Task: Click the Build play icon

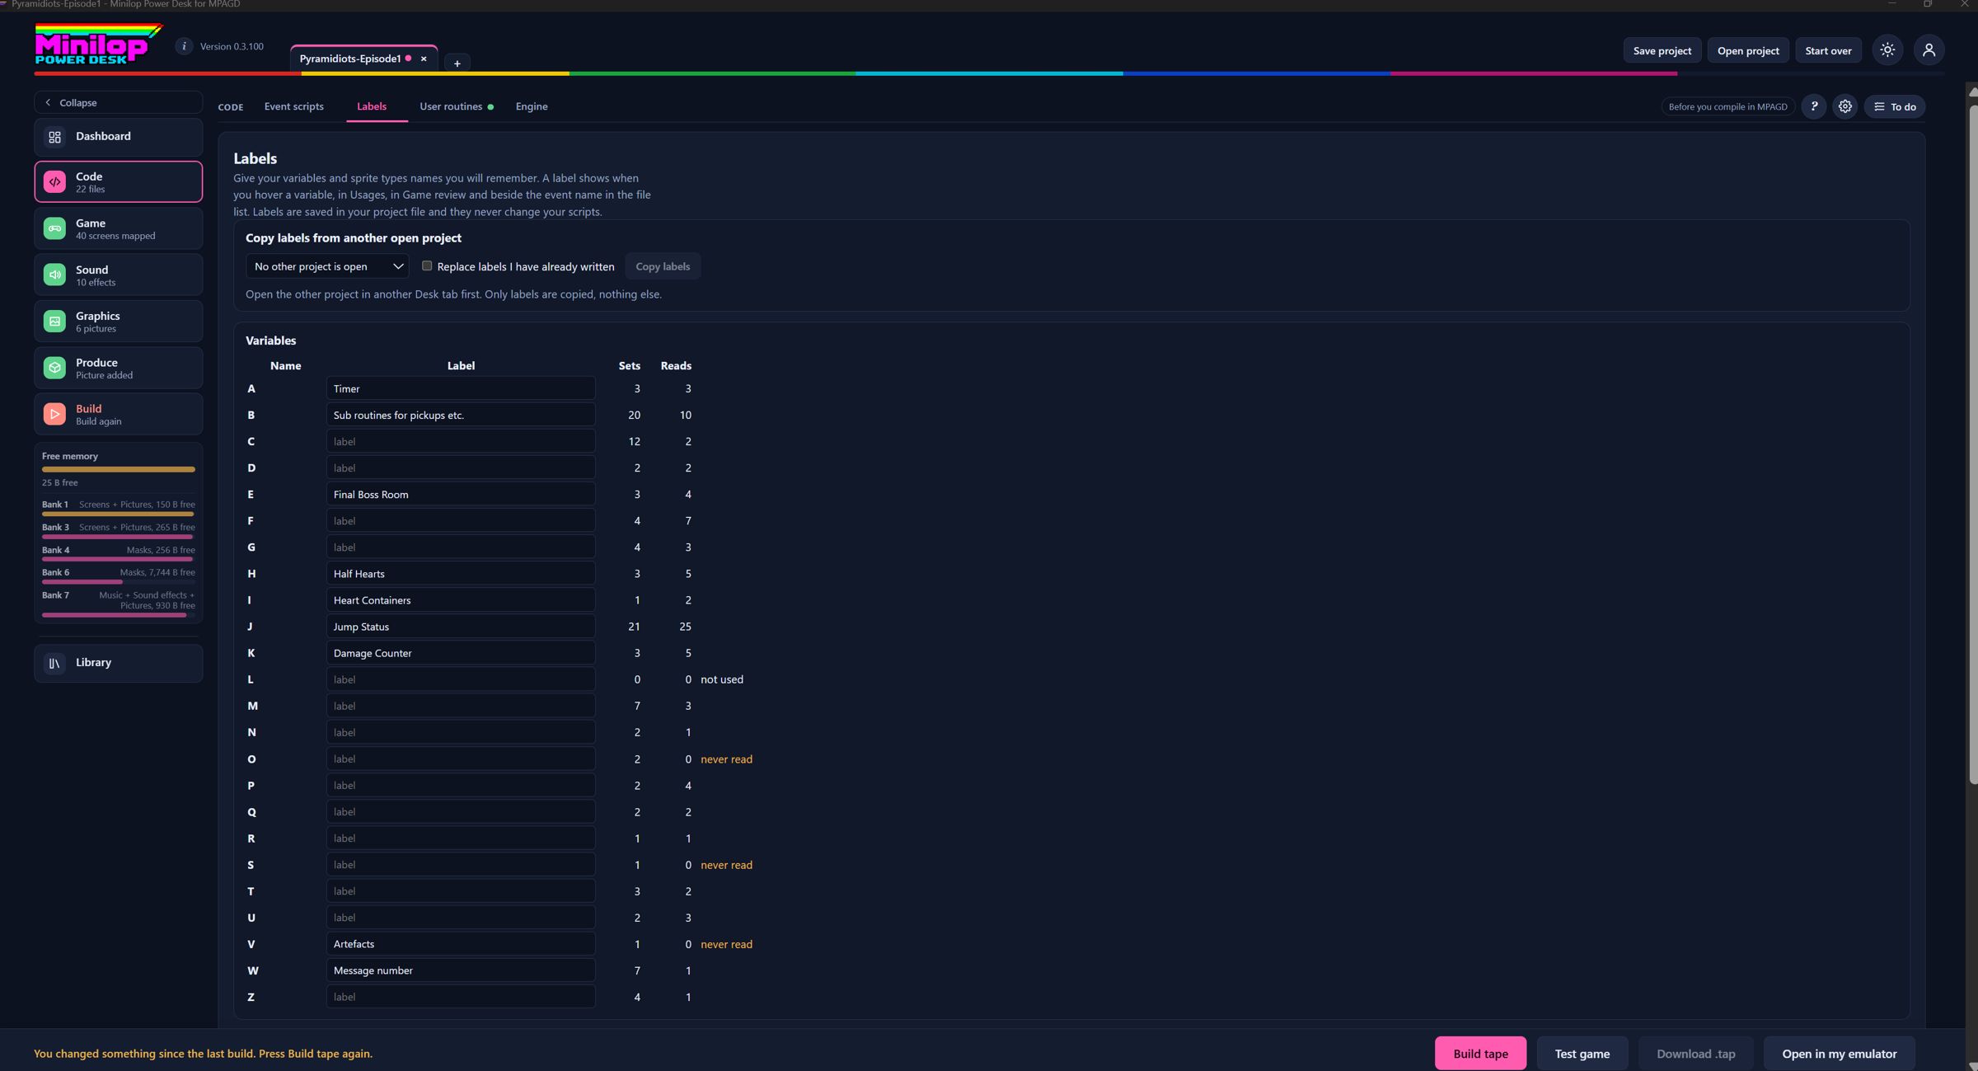Action: [x=54, y=414]
